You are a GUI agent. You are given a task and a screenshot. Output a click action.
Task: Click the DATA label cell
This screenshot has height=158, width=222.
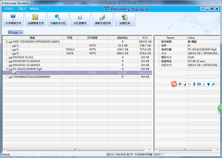70,53
